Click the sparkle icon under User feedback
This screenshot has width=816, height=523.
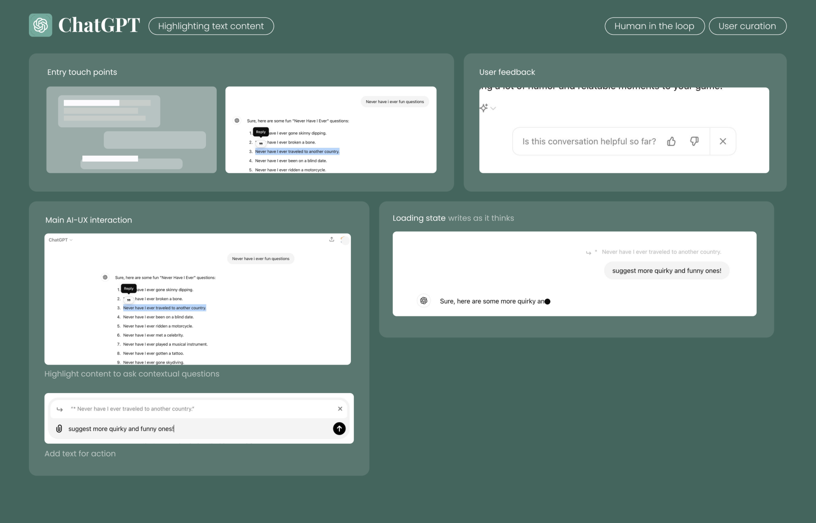pyautogui.click(x=484, y=108)
